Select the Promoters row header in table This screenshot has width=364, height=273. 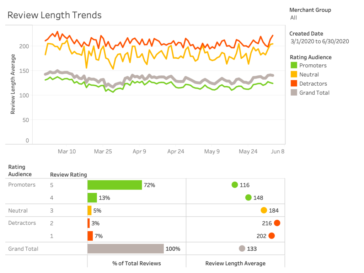tap(22, 185)
